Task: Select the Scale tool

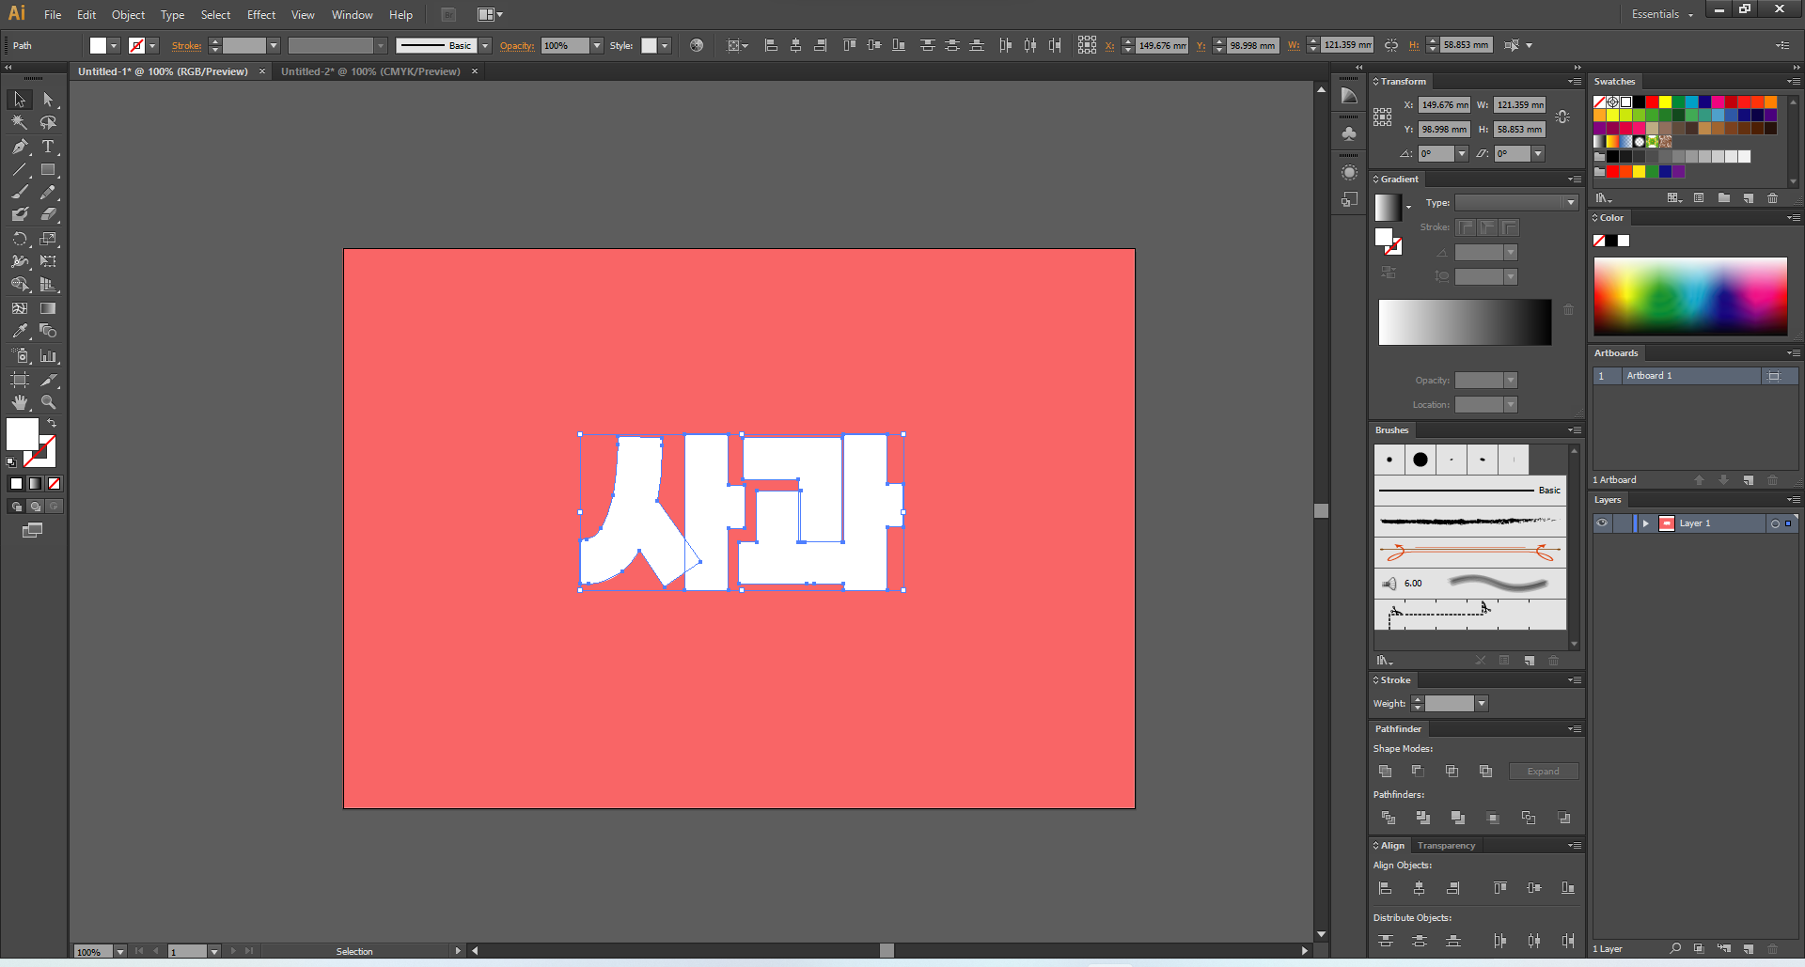Action: click(48, 239)
